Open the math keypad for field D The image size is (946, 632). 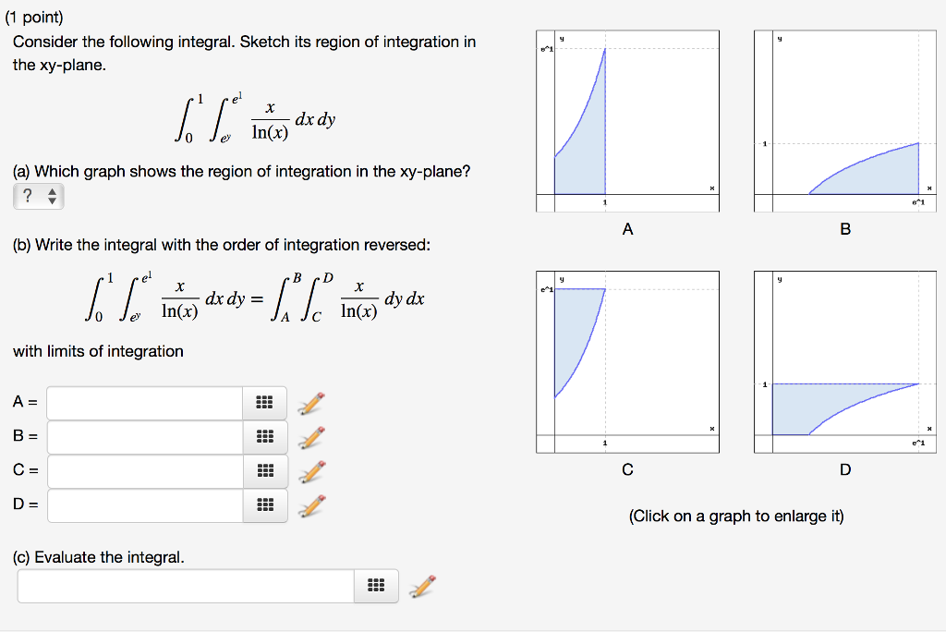click(x=265, y=505)
